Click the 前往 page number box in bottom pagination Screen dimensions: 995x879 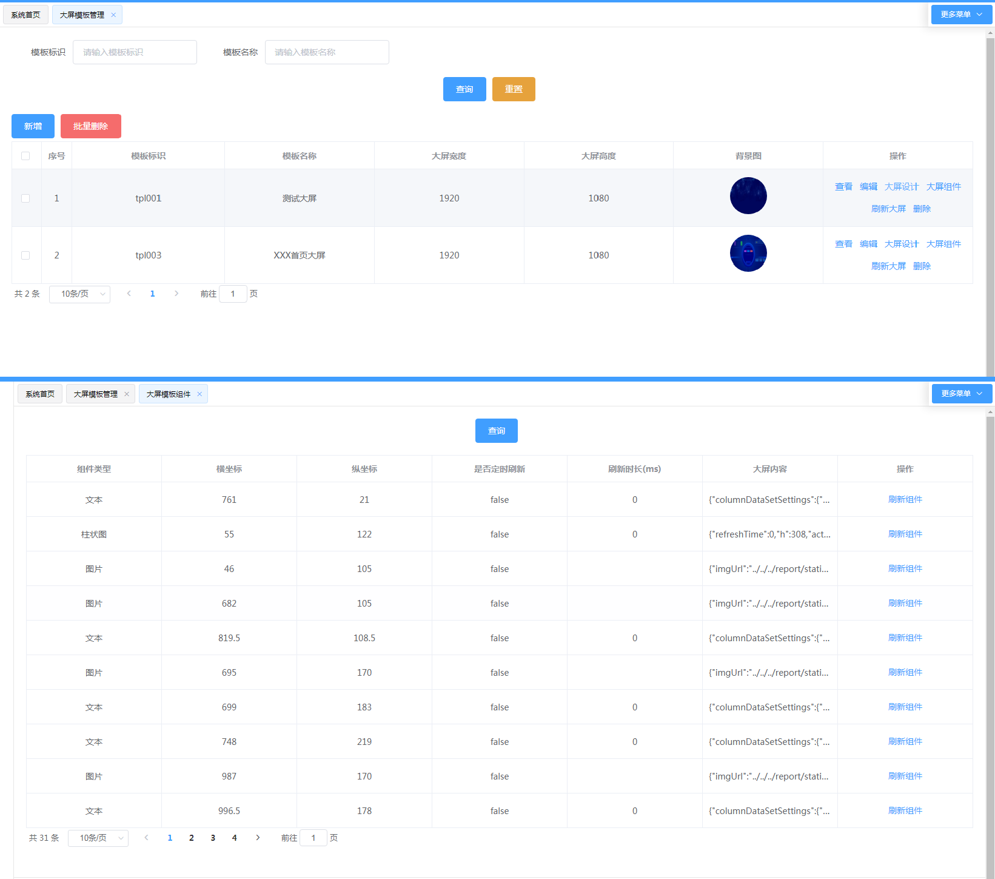coord(313,838)
